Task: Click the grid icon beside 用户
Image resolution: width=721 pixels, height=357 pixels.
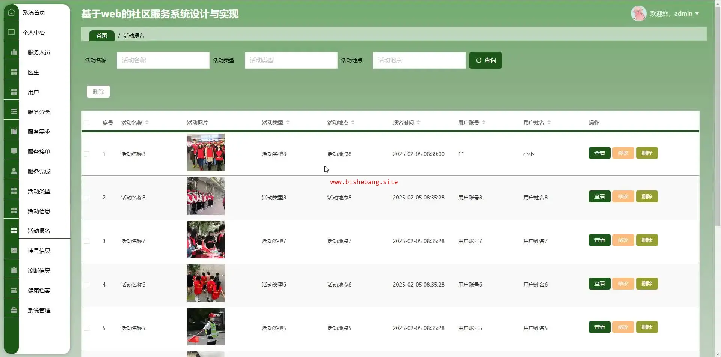Action: (14, 92)
